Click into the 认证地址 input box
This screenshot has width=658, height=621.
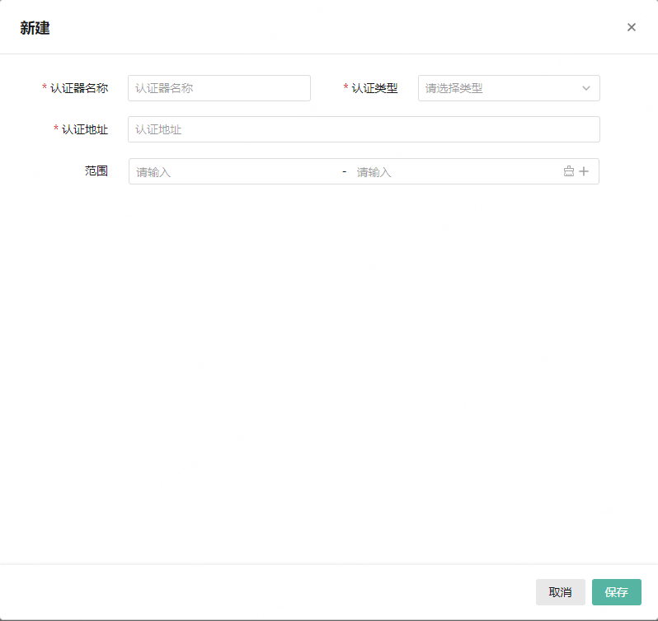pos(363,129)
